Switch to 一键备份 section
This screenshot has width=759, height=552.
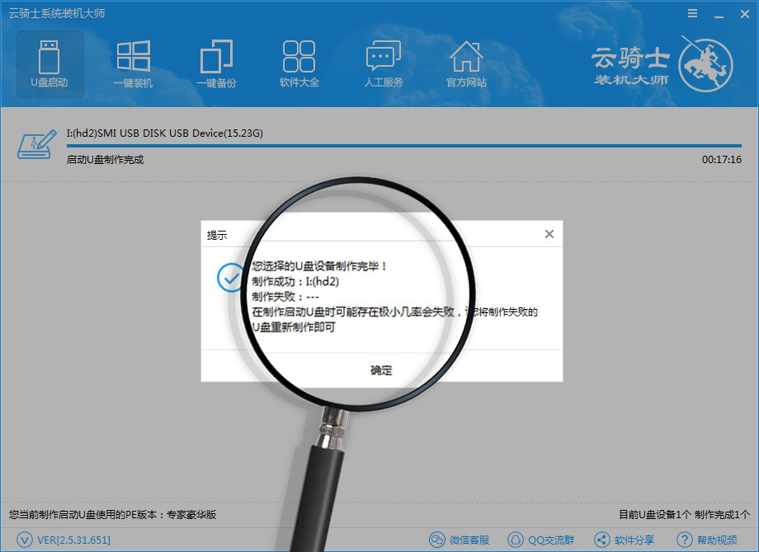[216, 63]
